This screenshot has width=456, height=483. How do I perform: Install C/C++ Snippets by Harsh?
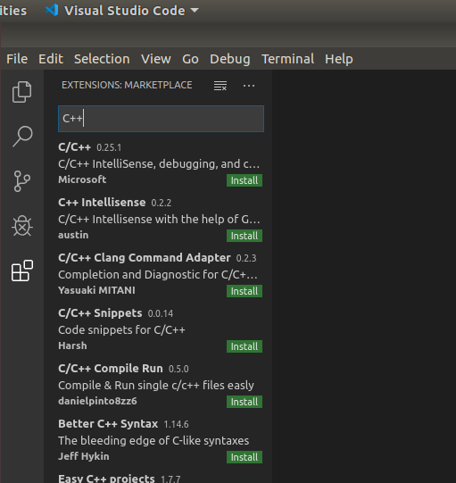click(245, 346)
